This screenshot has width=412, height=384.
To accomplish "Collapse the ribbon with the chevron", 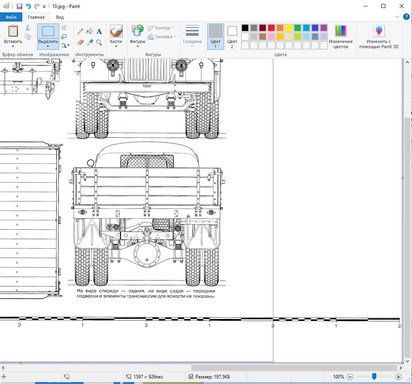I will (398, 17).
